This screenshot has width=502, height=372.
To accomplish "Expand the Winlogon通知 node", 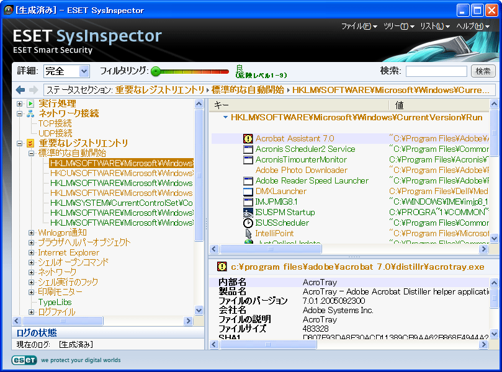I will pyautogui.click(x=31, y=232).
